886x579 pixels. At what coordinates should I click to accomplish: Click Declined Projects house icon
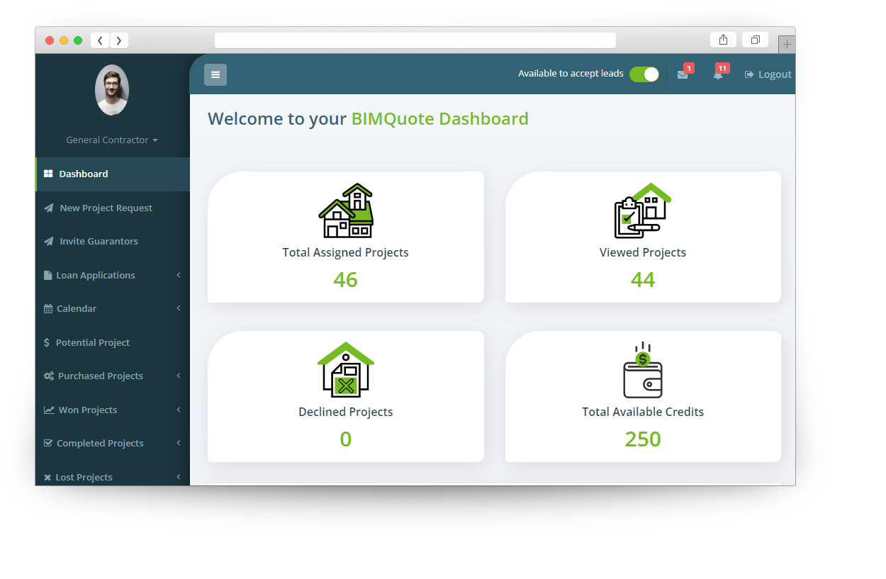[346, 369]
